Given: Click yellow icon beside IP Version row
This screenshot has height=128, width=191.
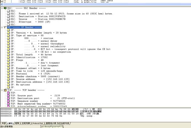Looking at the screenshot, I should pyautogui.click(x=8, y=33).
